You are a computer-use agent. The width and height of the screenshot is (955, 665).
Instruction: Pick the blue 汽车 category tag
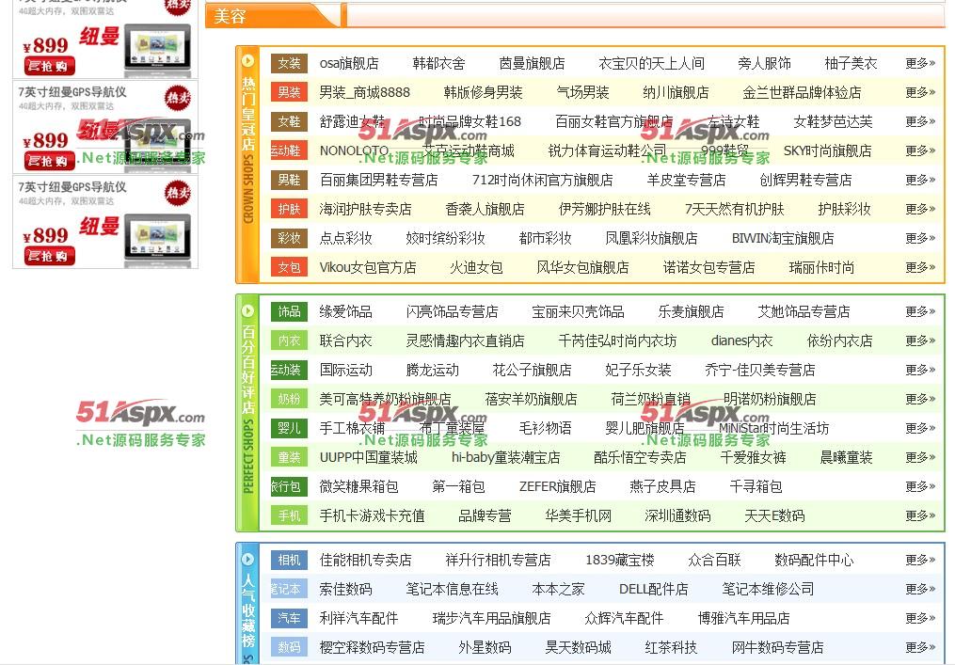(289, 619)
